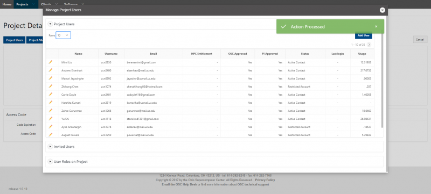431x194 pixels.
Task: Edit Ayse Ardanargin via pencil icon
Action: 50,127
